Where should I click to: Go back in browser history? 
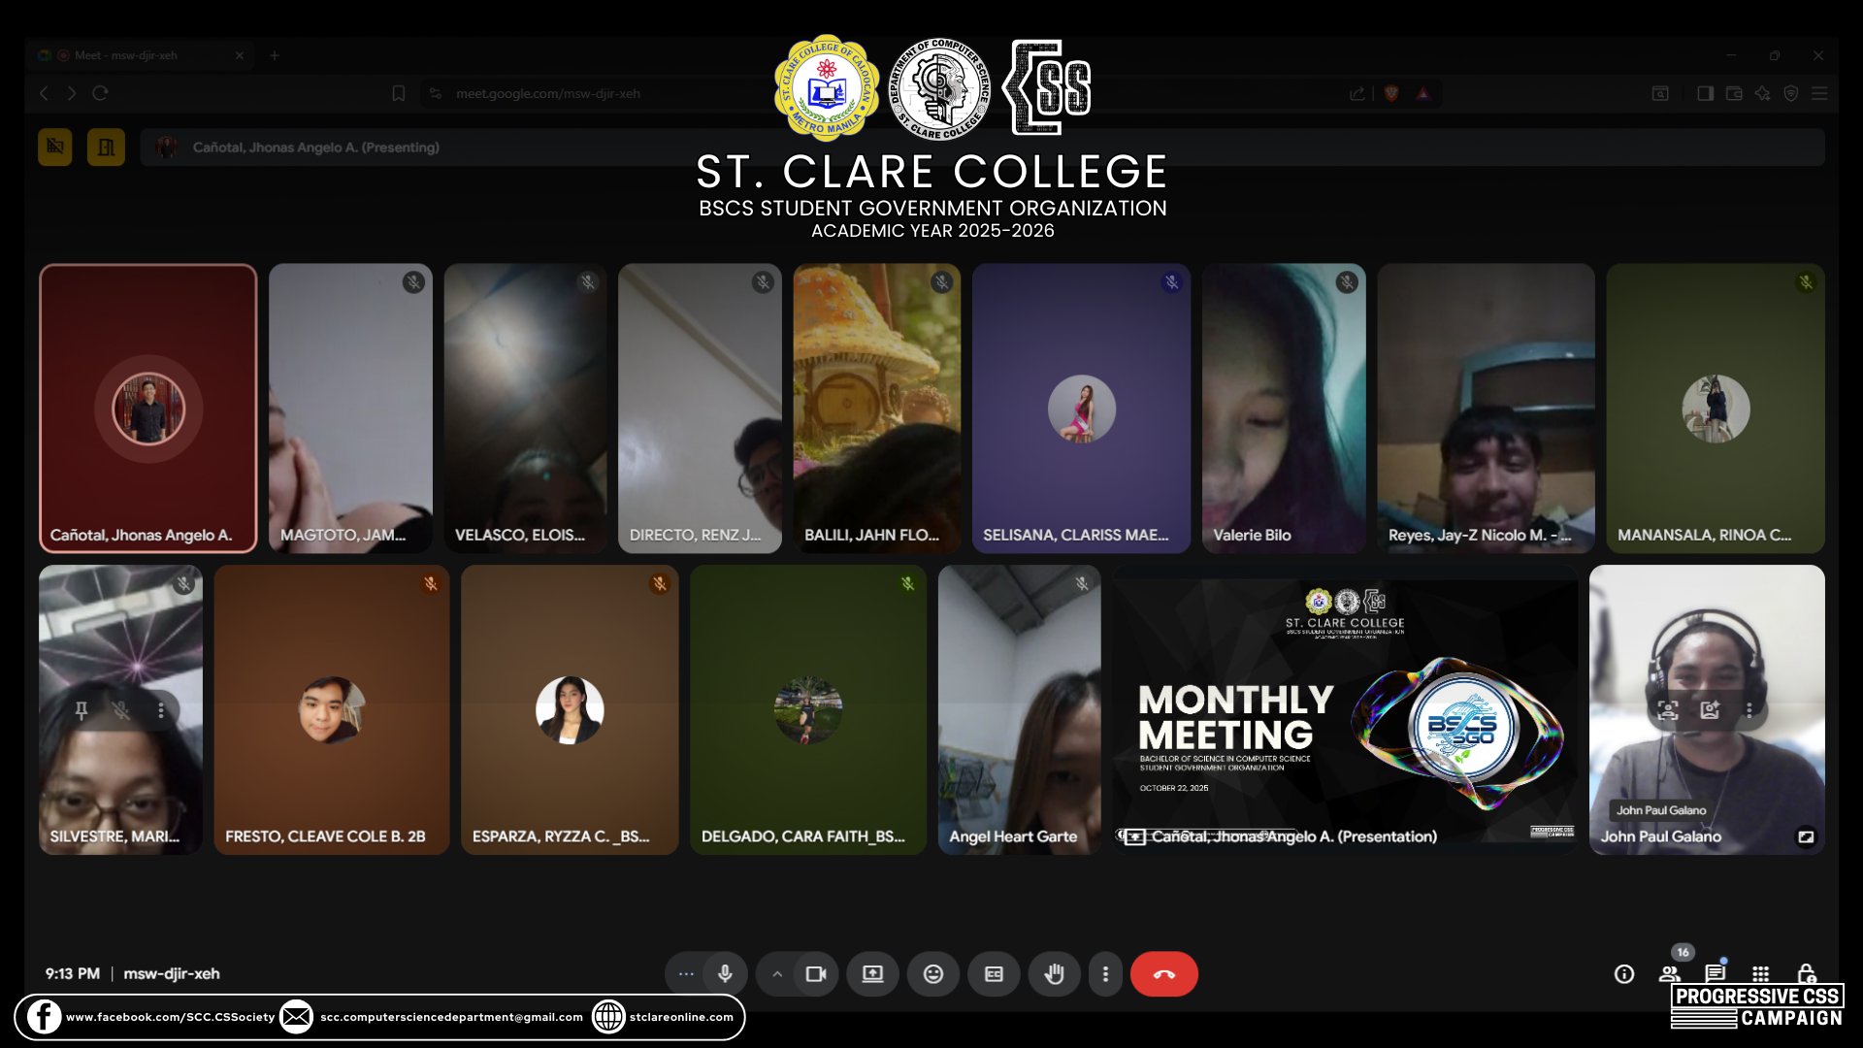click(x=44, y=93)
